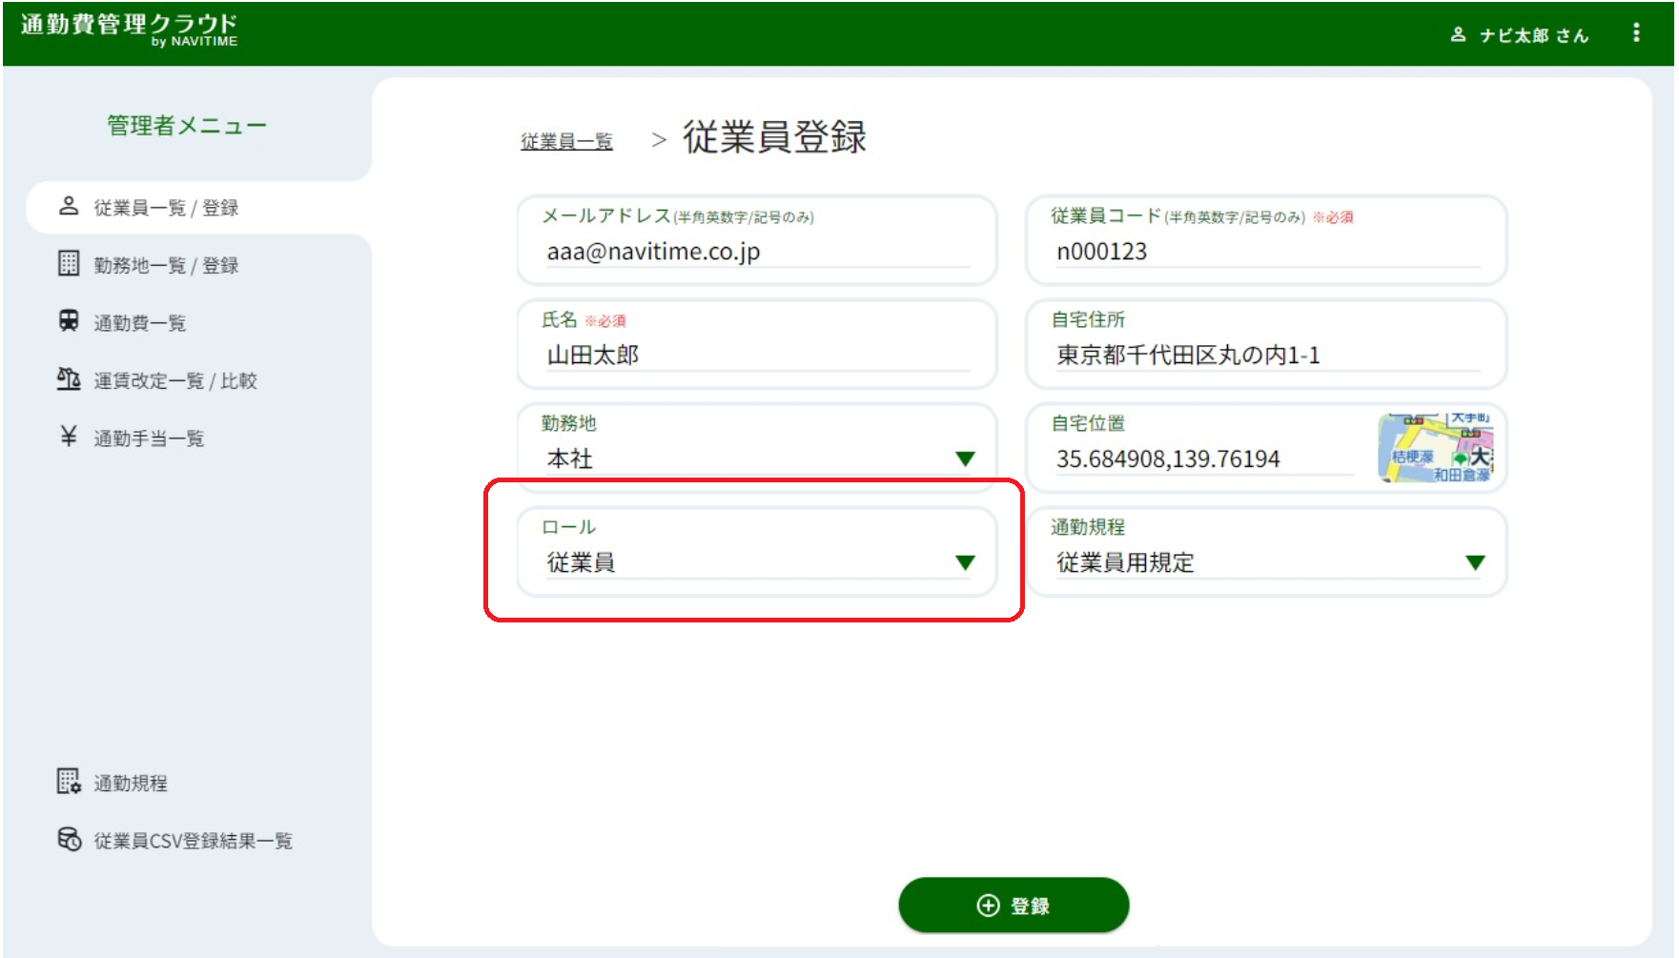Open the three-dot menu in header
The width and height of the screenshot is (1679, 958).
1636,32
